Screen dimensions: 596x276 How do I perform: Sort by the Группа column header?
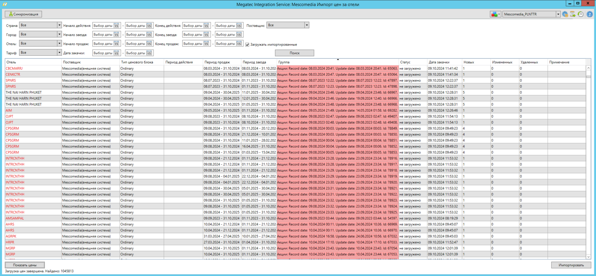[x=338, y=62]
